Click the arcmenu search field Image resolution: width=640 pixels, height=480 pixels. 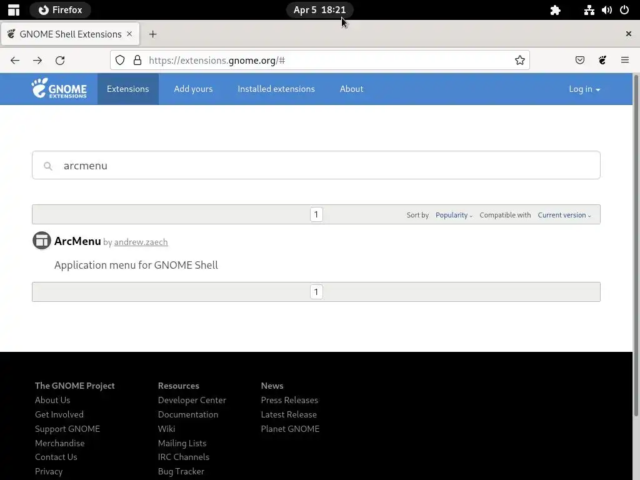[x=316, y=165]
